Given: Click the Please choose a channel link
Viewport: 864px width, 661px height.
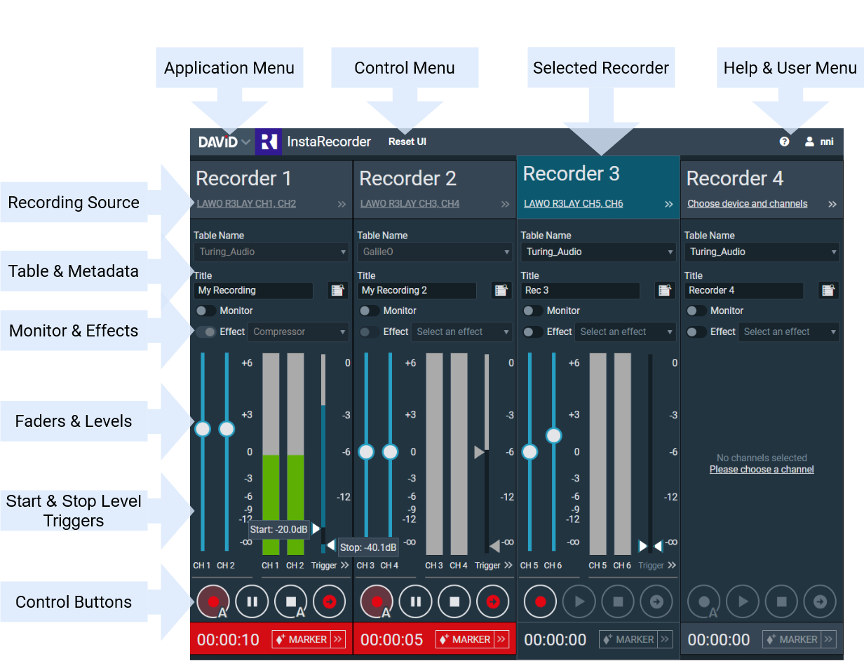Looking at the screenshot, I should click(762, 470).
